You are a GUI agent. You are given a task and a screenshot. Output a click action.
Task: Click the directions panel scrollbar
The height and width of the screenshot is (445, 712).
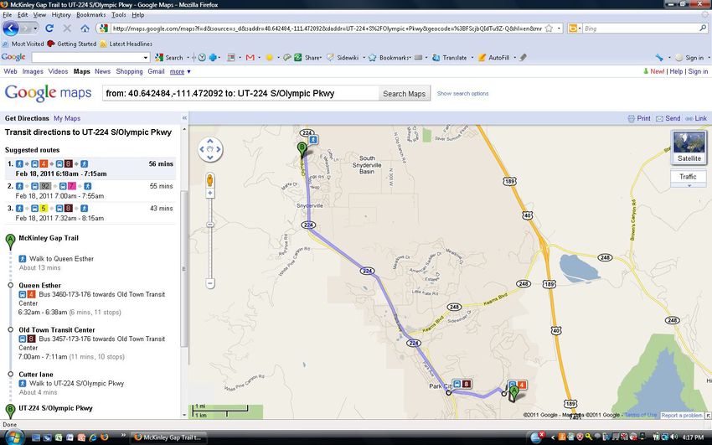click(x=184, y=269)
